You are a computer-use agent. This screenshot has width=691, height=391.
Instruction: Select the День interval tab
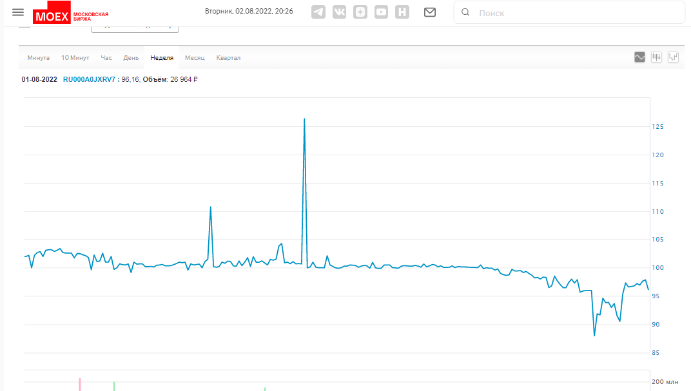tap(131, 58)
